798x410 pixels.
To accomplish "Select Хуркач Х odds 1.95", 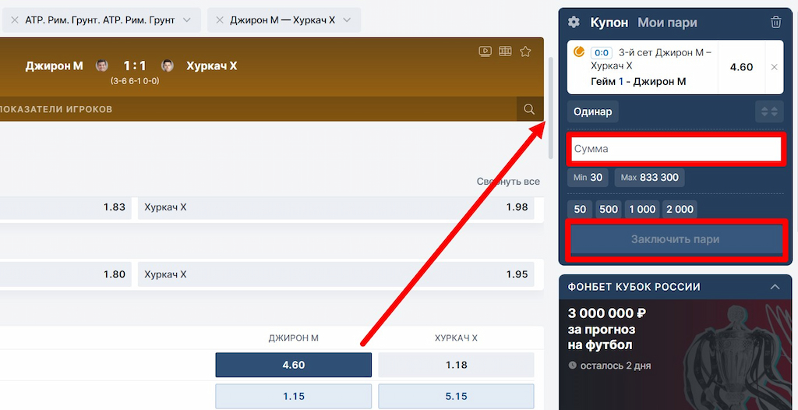I will 336,274.
